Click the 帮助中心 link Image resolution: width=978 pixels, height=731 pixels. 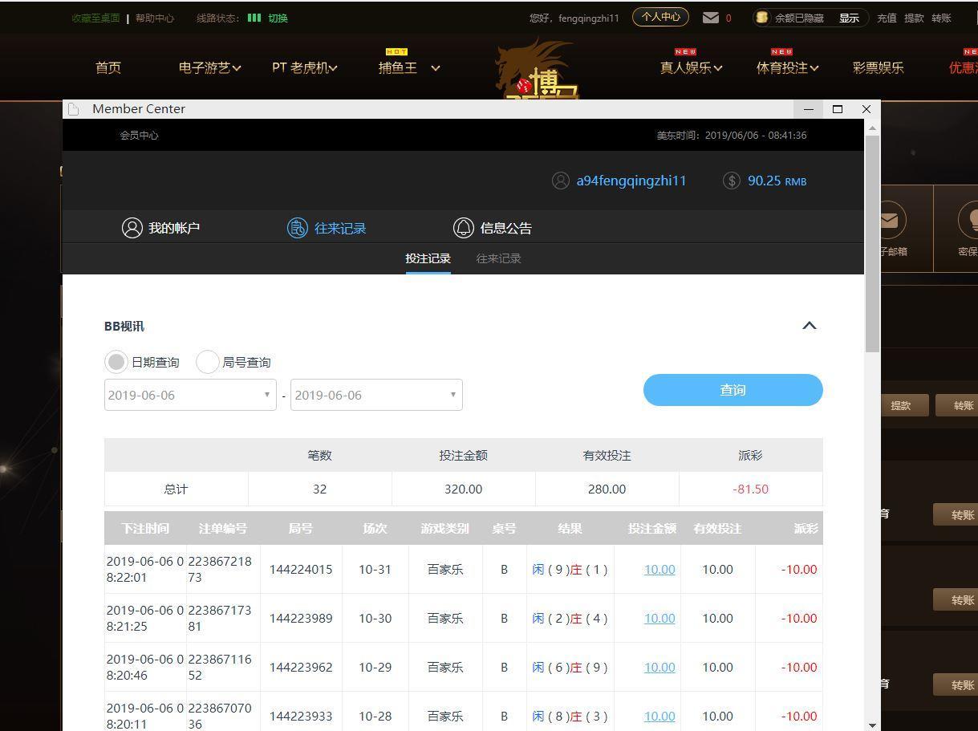coord(154,18)
